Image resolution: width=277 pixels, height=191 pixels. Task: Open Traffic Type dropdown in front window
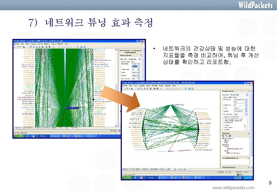pos(240,105)
